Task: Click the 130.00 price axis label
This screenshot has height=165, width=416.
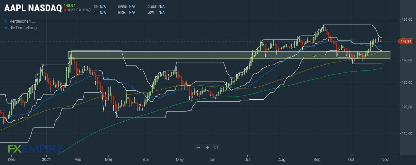Action: (x=407, y=83)
